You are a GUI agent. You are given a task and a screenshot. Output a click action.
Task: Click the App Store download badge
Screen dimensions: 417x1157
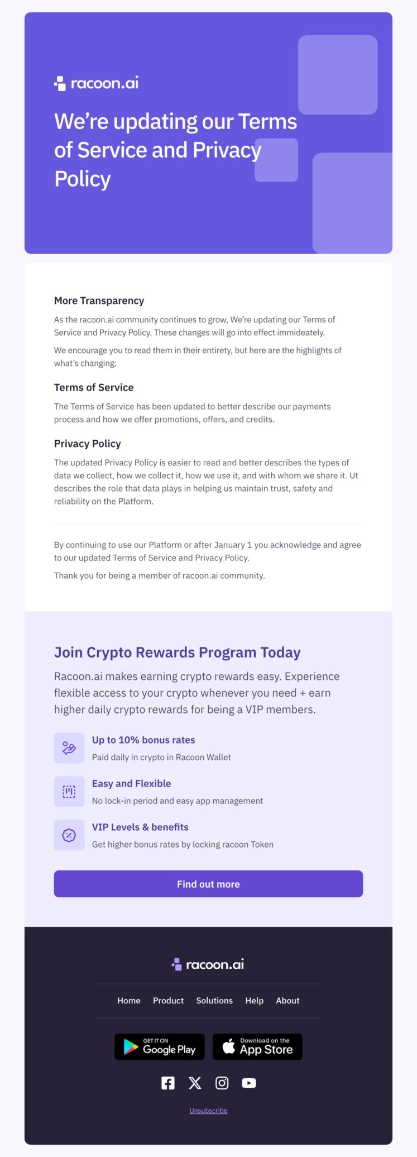click(257, 1046)
